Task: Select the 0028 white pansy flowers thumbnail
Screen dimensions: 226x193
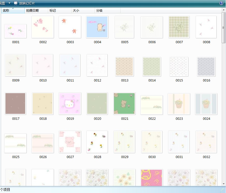Action: 97,142
